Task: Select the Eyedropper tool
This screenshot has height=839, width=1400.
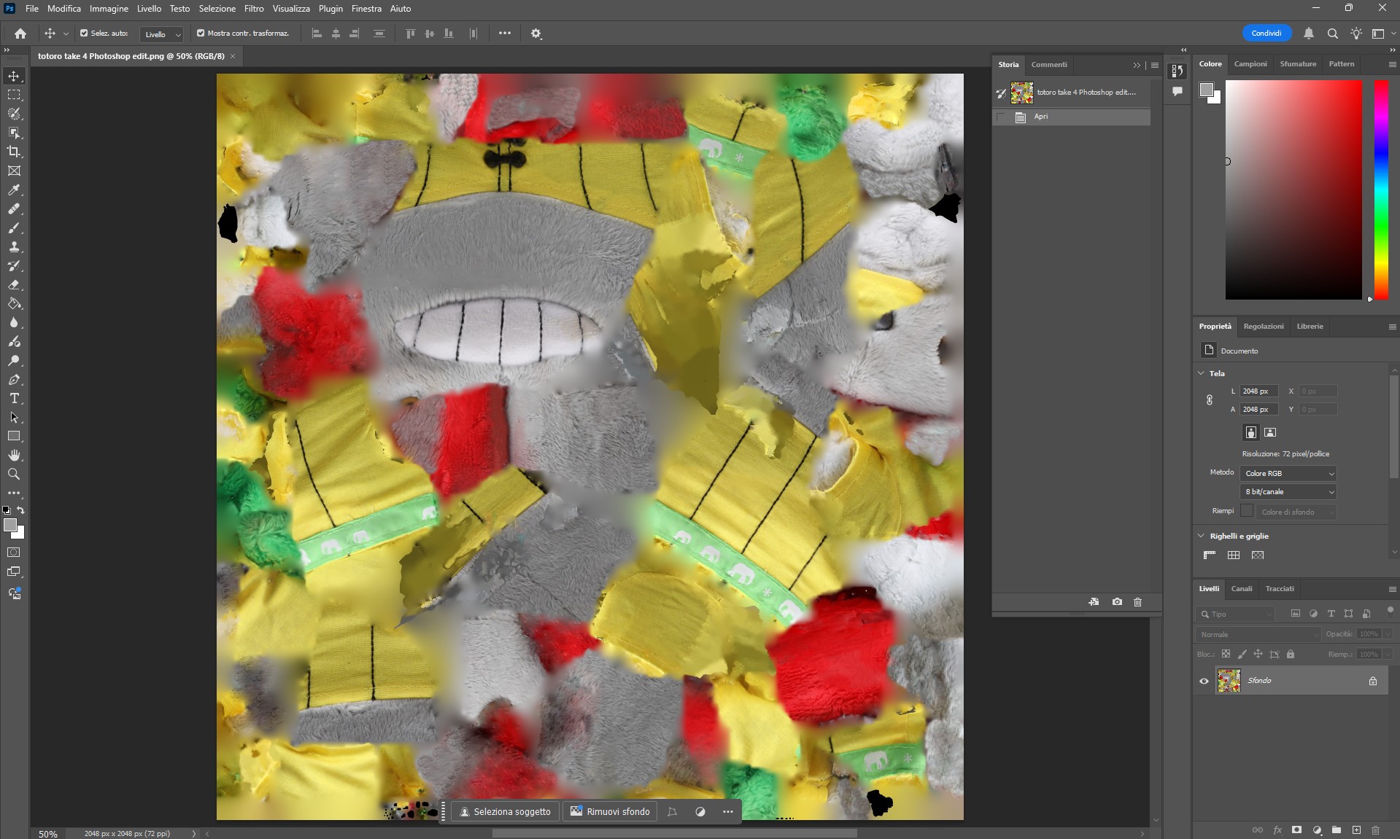Action: coord(14,190)
